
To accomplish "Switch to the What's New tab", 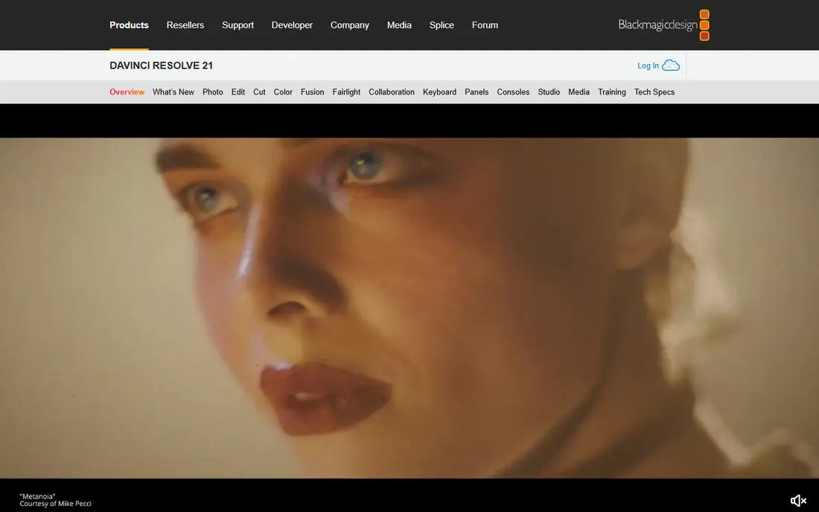I will click(173, 92).
